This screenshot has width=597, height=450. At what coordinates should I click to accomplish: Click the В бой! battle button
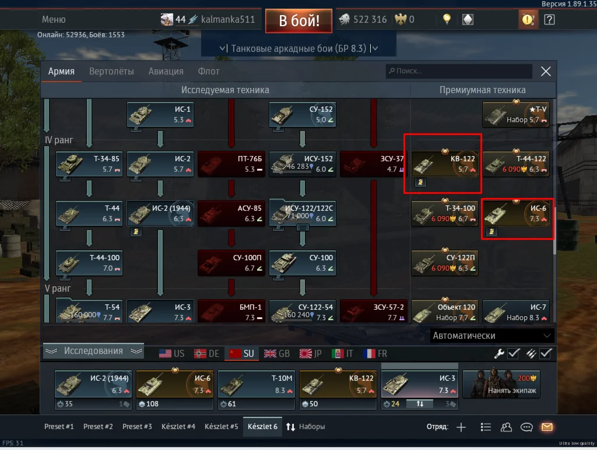[x=299, y=20]
